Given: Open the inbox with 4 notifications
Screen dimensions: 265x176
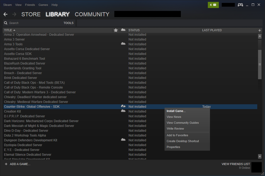Looking at the screenshot, I should (213, 5).
